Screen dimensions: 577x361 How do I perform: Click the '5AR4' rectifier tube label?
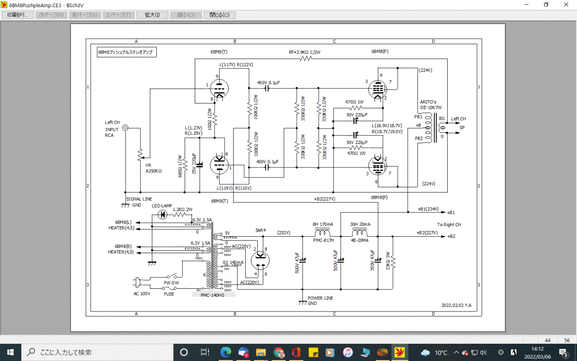pos(261,230)
